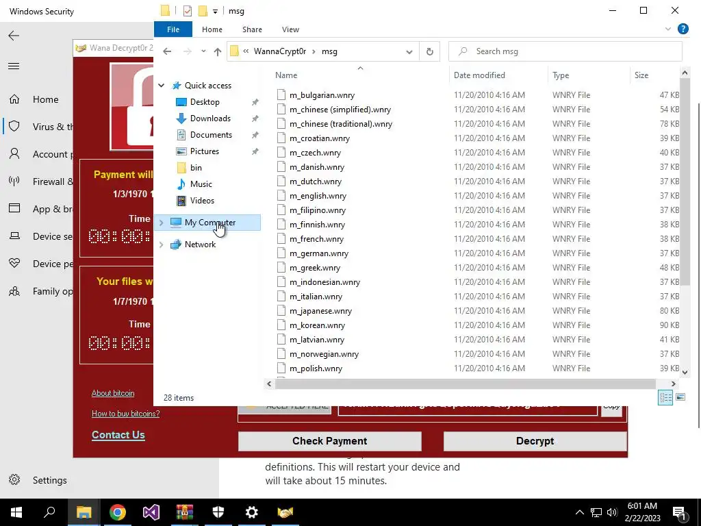Open Customize Quick Access Toolbar dropdown
Image resolution: width=701 pixels, height=526 pixels.
click(215, 12)
